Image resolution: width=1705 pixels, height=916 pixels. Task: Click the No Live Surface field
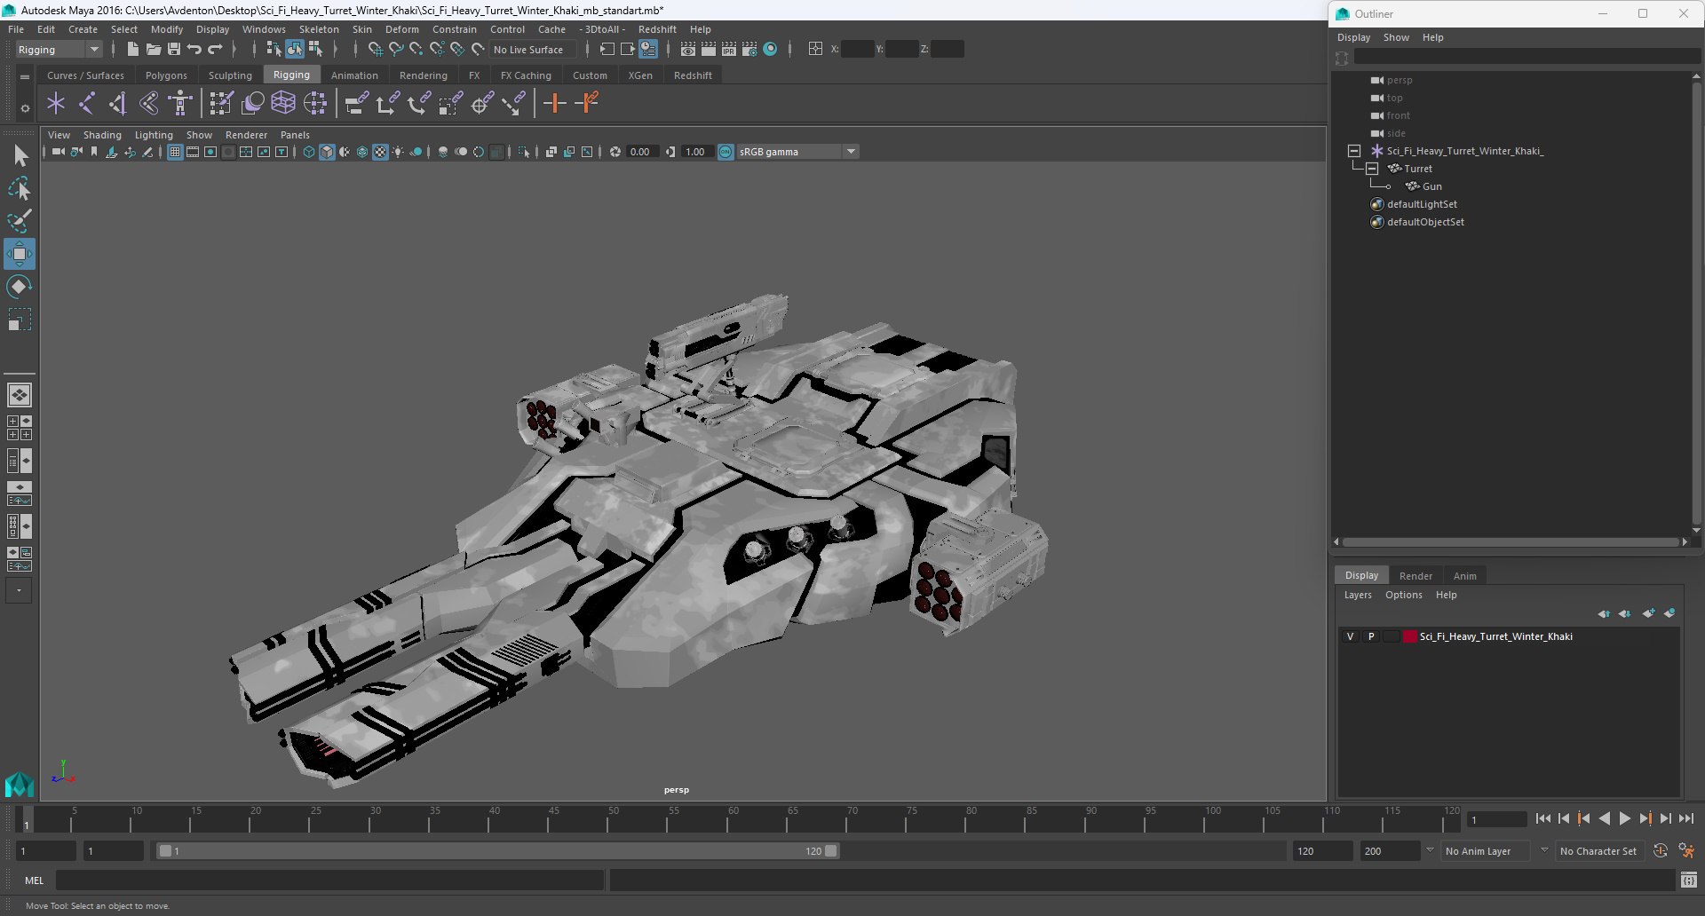[532, 50]
